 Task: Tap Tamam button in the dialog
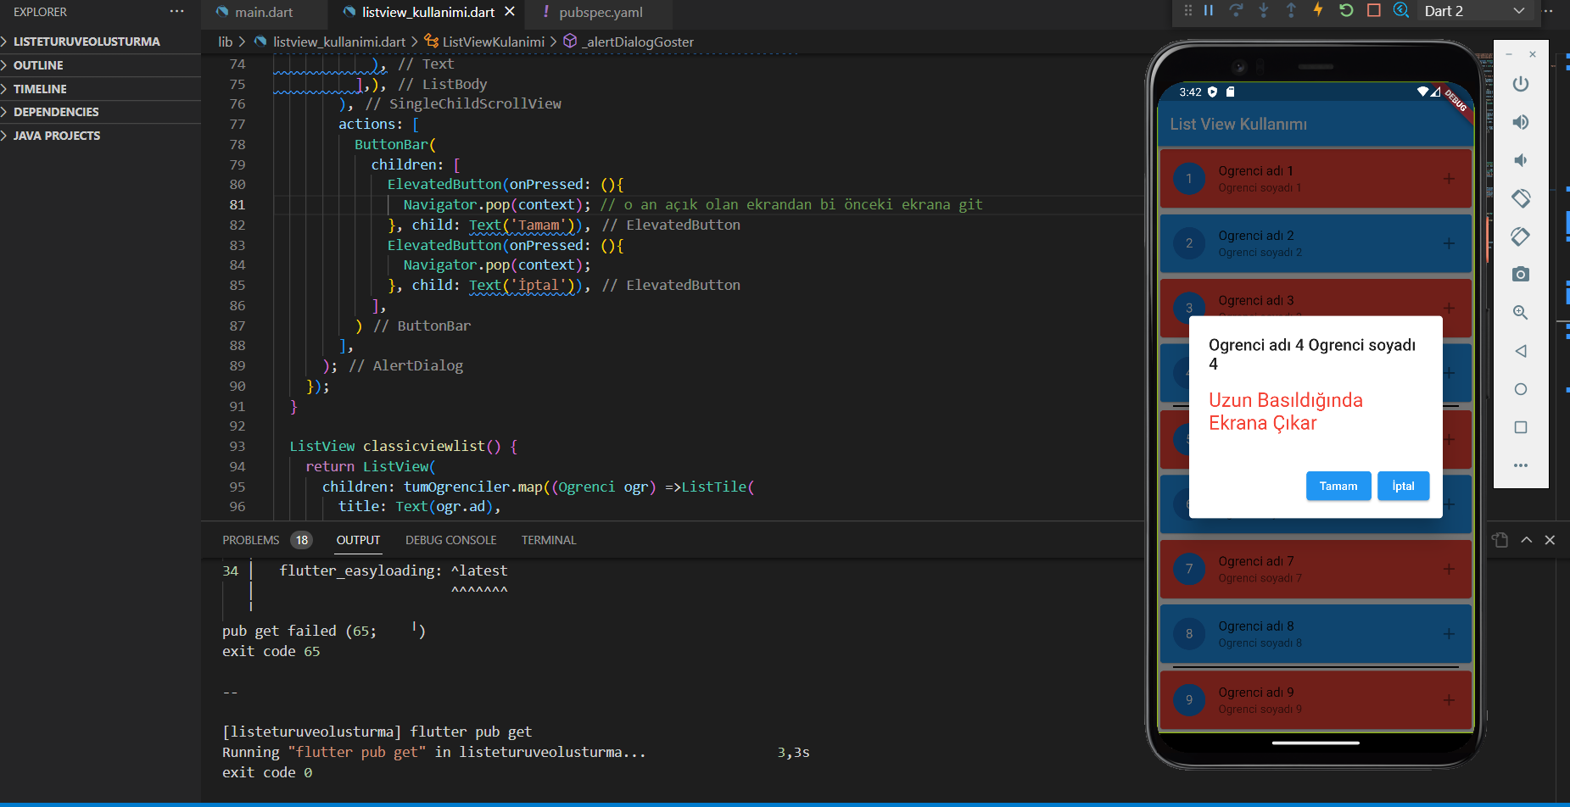[x=1338, y=486]
